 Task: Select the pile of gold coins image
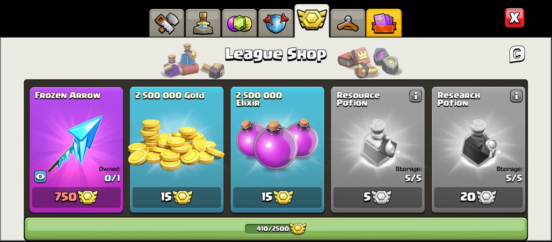176,144
